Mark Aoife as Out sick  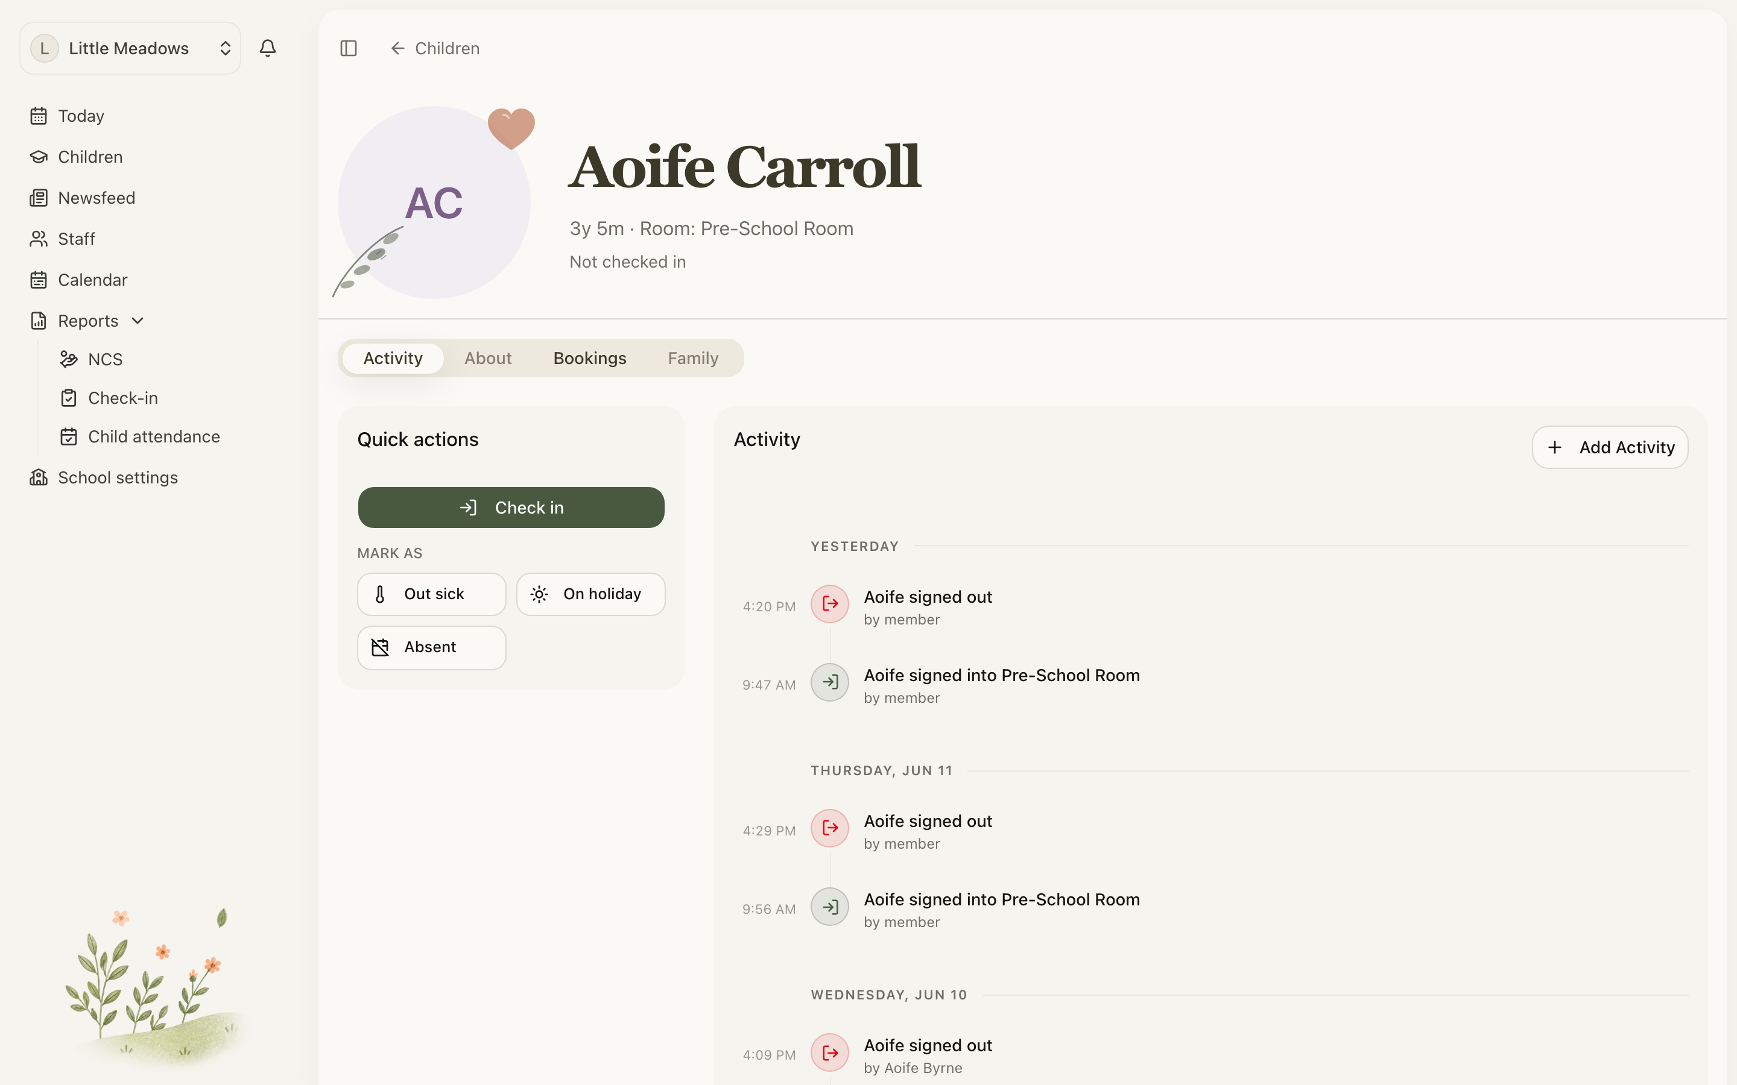431,594
